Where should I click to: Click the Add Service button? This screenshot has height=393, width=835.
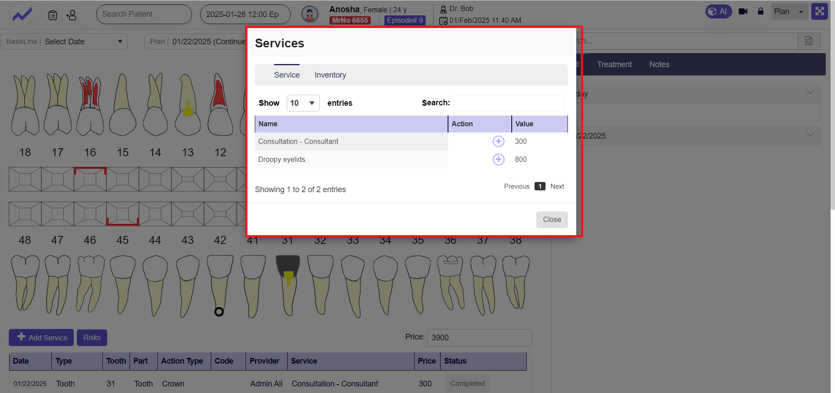tap(42, 338)
